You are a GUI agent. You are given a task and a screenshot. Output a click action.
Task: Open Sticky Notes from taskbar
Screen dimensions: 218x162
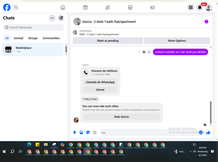point(37,145)
